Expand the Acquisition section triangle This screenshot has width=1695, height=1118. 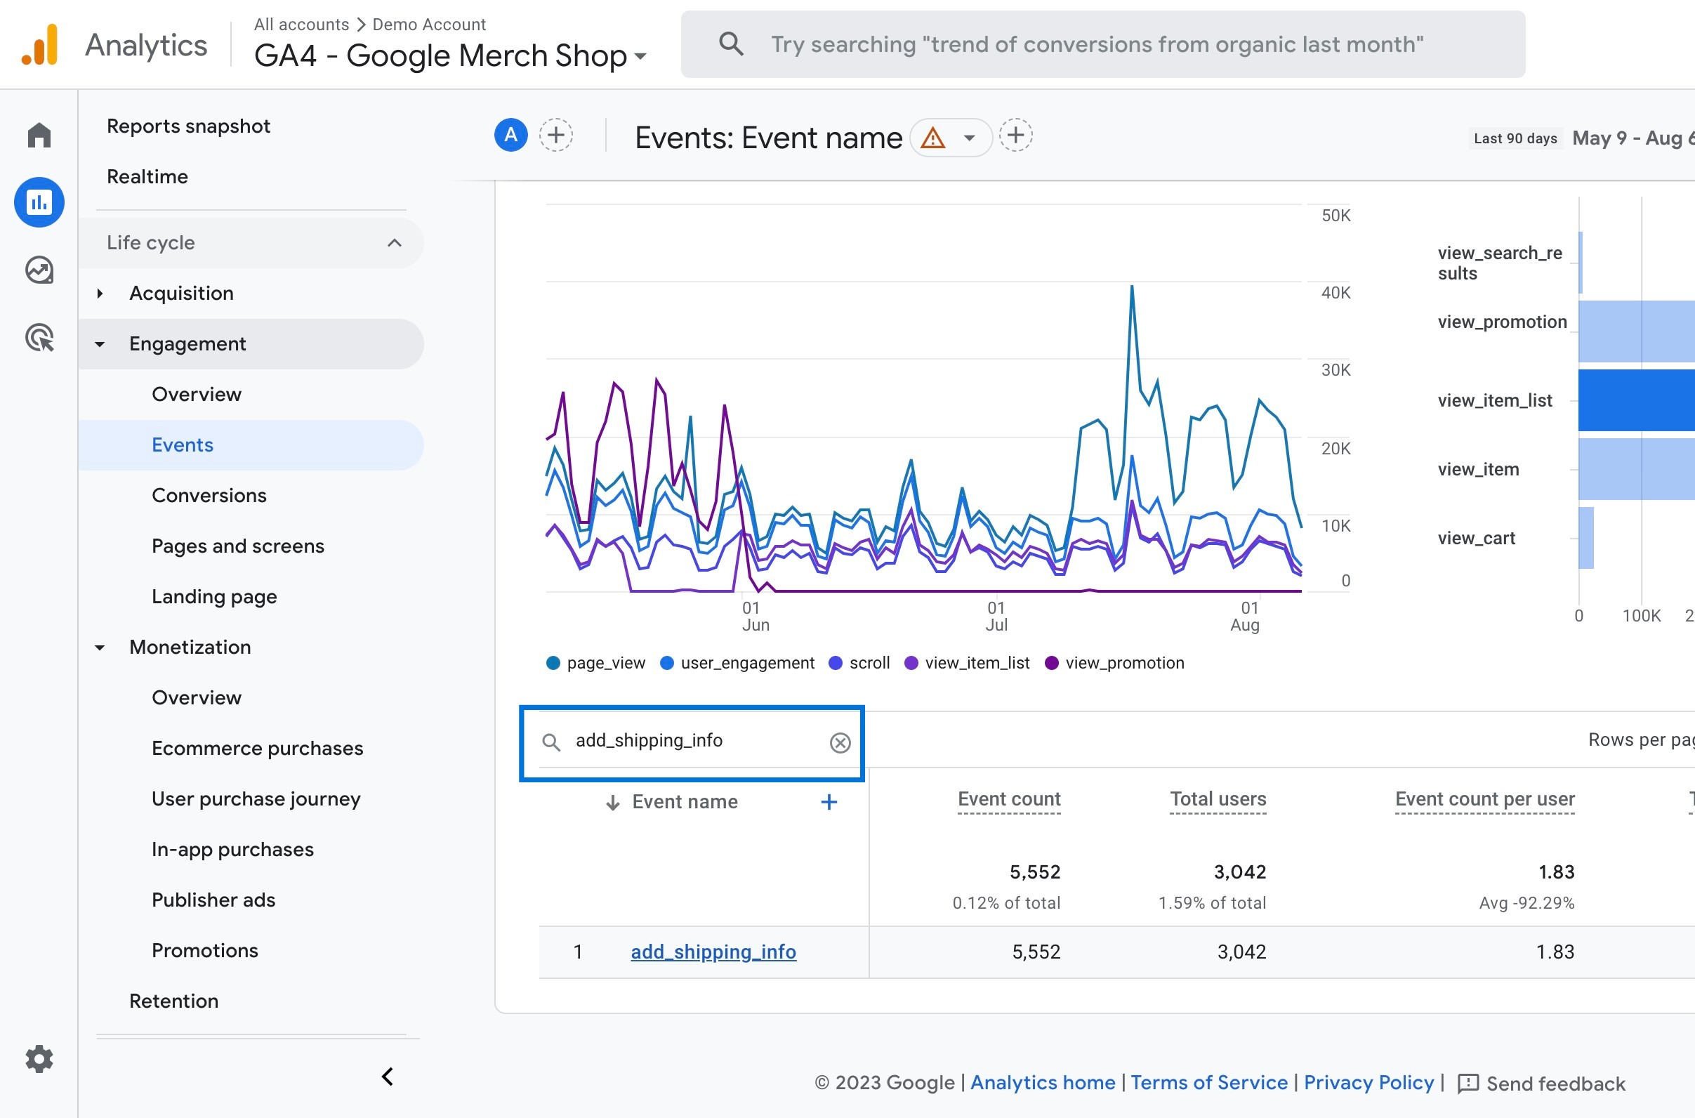point(100,293)
